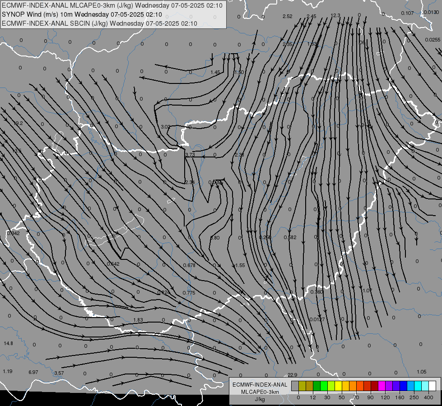This screenshot has width=442, height=406.
Task: Click the legend tick label 30
Action: tap(327, 397)
